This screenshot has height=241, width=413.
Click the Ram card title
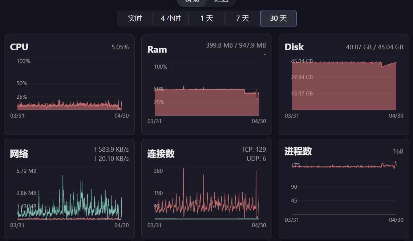[x=157, y=50]
